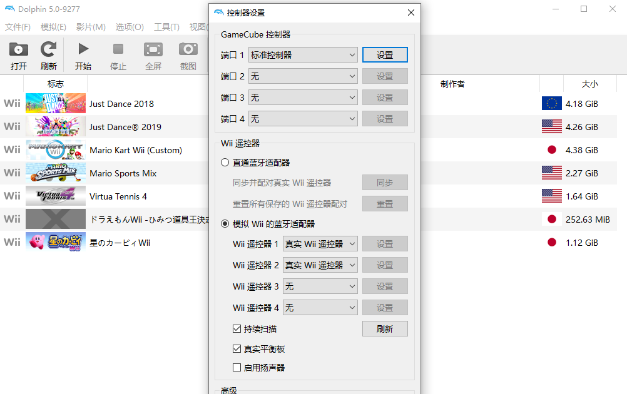The height and width of the screenshot is (394, 627).
Task: Open the 工具(T) menu
Action: (166, 27)
